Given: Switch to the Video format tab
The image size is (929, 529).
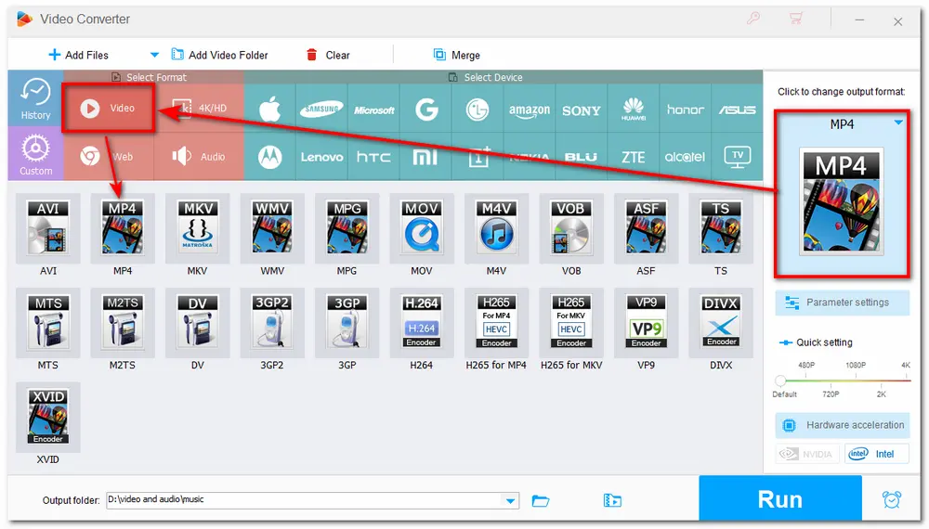Looking at the screenshot, I should (x=109, y=108).
